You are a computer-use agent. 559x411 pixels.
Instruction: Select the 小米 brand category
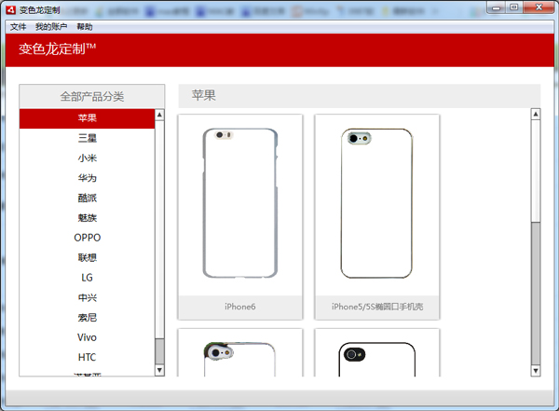pyautogui.click(x=87, y=158)
